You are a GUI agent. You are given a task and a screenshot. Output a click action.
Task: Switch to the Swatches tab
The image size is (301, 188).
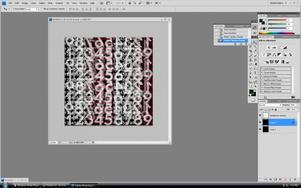pyautogui.click(x=272, y=16)
